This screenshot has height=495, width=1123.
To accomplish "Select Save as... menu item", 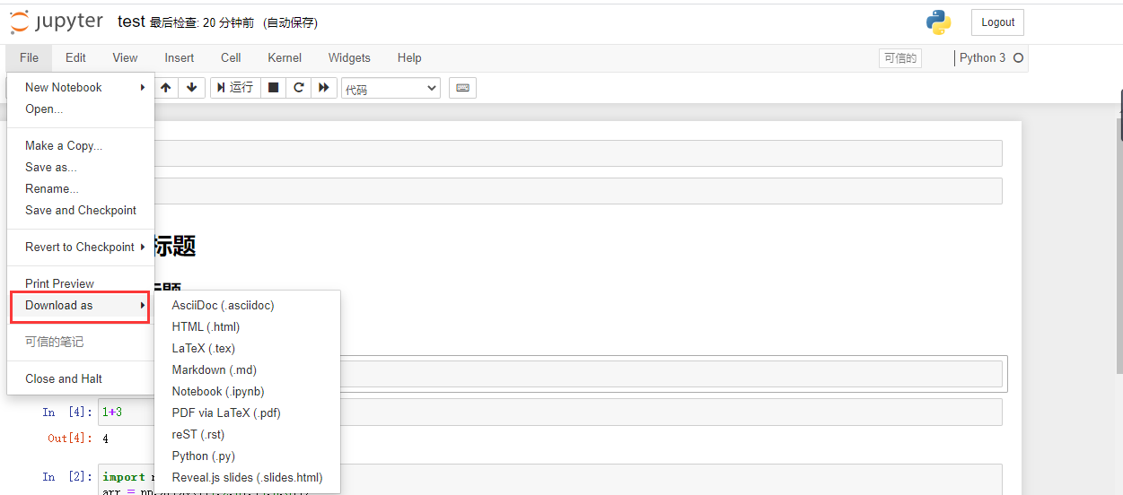I will [81, 167].
